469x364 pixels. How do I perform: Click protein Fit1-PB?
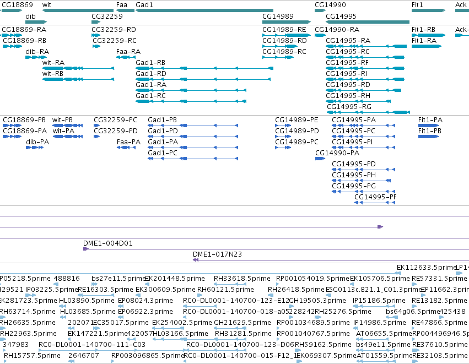428,137
